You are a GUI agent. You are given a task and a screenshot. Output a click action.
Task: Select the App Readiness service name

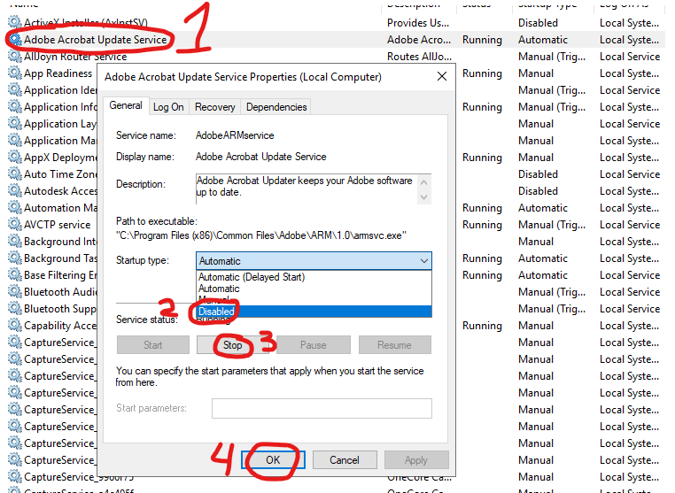58,73
